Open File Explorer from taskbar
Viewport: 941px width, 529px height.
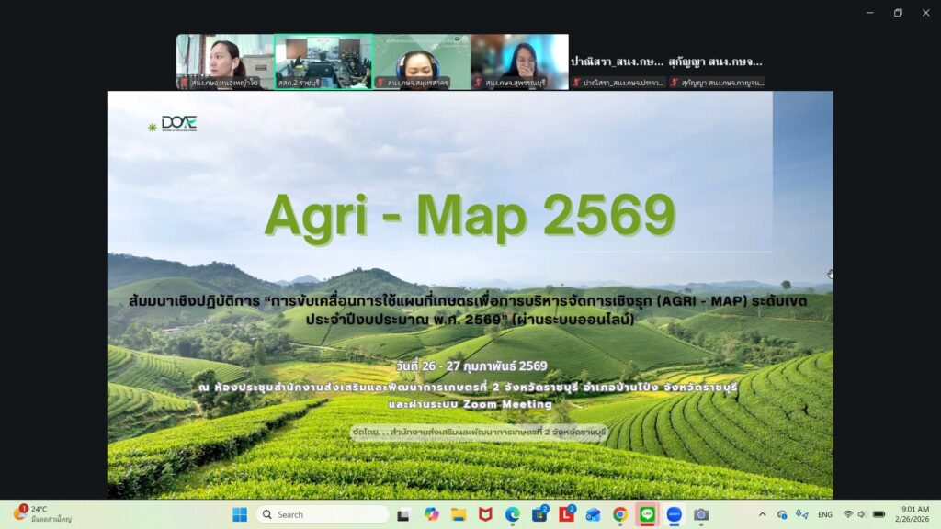point(458,514)
